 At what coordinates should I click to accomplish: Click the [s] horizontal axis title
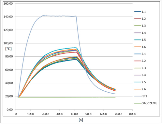(x=81, y=120)
